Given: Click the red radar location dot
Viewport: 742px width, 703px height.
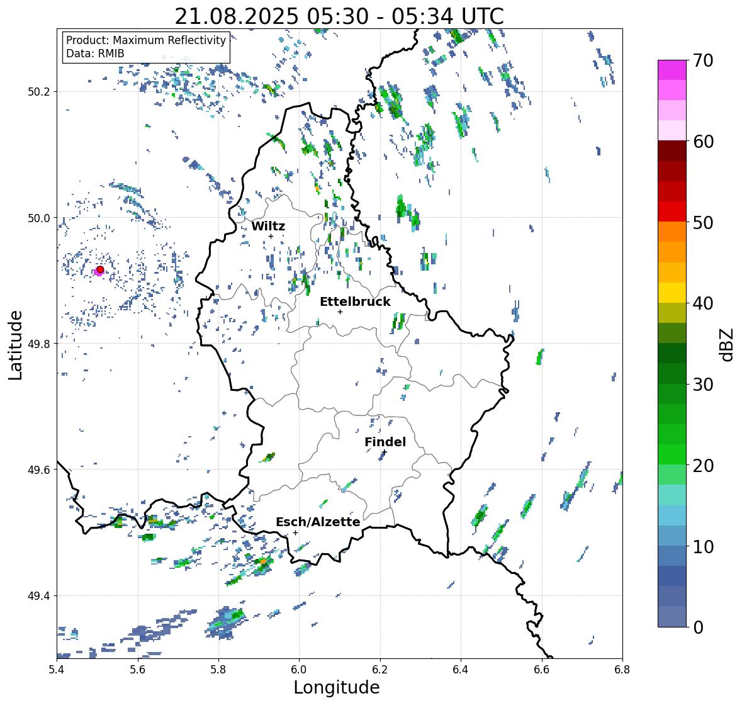Looking at the screenshot, I should point(100,269).
